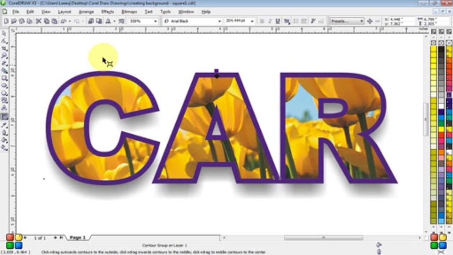Select the Rectangle tool
The height and width of the screenshot is (255, 453).
click(4, 78)
